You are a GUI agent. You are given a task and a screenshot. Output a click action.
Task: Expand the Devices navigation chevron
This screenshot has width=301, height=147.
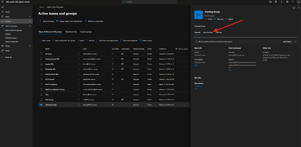(x=30, y=21)
